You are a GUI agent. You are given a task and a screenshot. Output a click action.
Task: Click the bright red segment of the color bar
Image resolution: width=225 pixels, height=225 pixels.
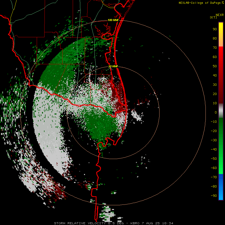click(221, 52)
